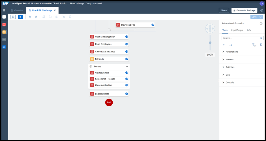
Task: Open the settings gear icon
Action: (x=261, y=10)
